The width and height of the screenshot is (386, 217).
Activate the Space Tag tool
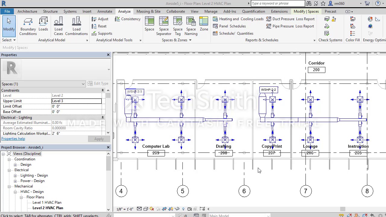tap(178, 26)
